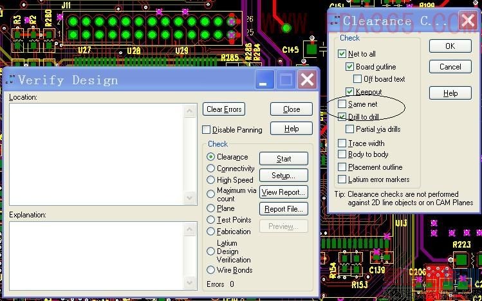Uncheck the Drill to drill checkbox

(x=342, y=116)
